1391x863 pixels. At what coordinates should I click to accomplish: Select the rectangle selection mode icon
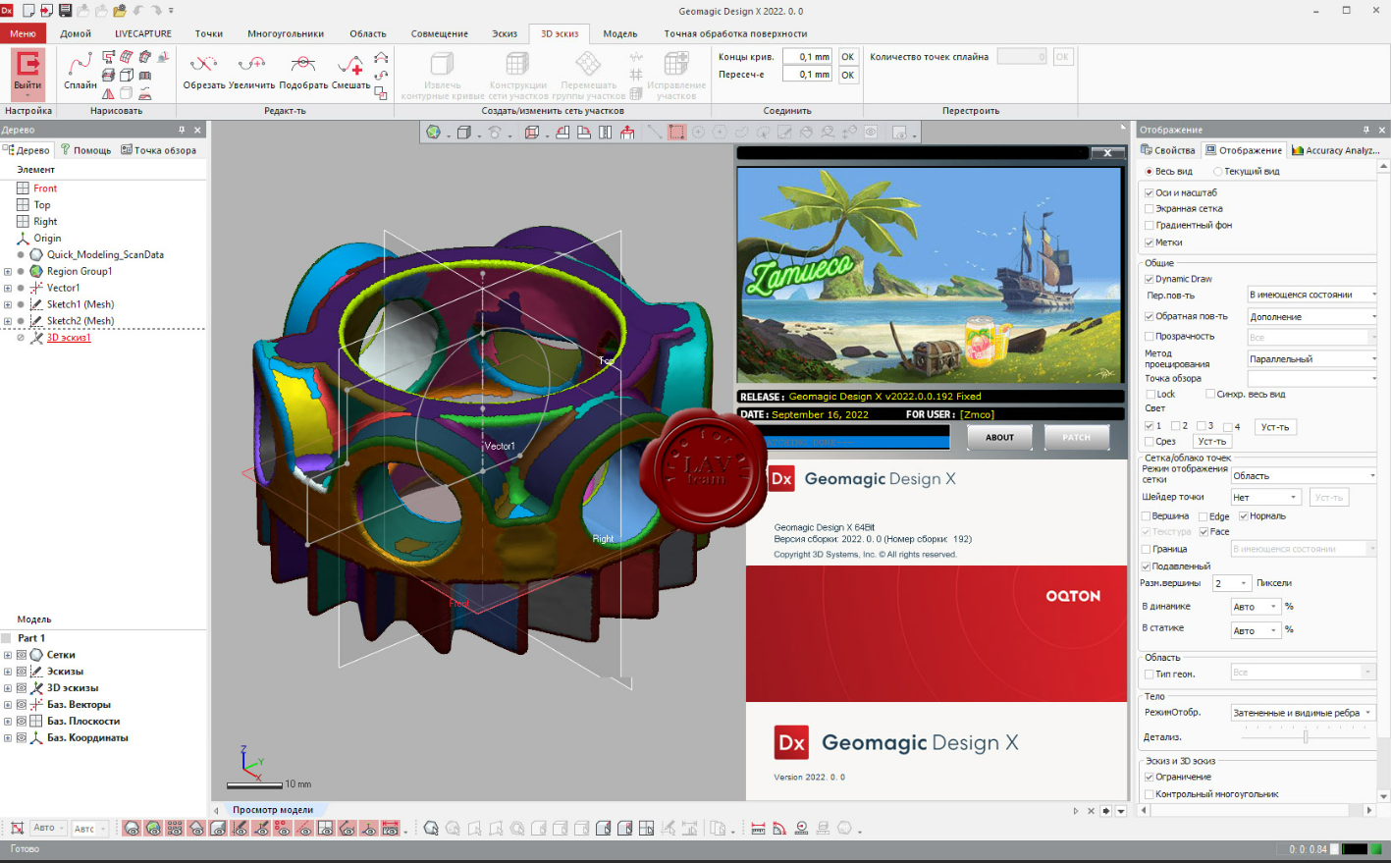(676, 133)
